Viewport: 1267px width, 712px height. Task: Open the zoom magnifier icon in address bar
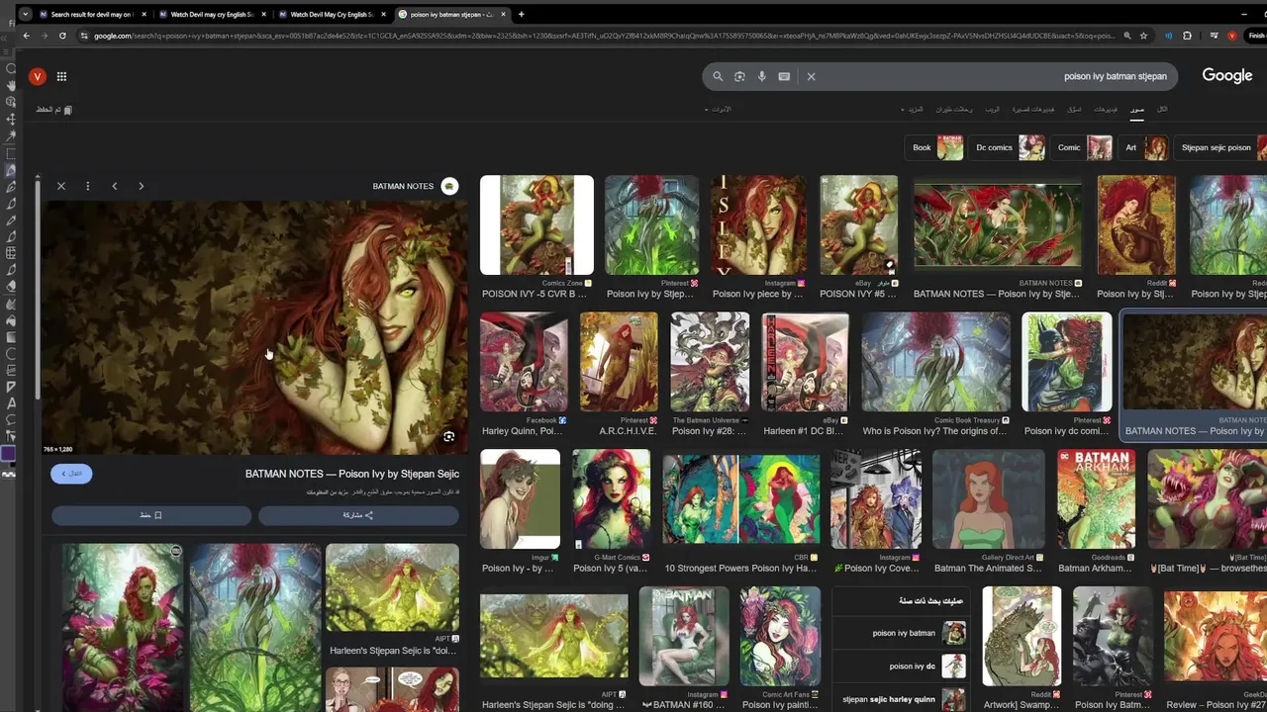pos(1126,36)
